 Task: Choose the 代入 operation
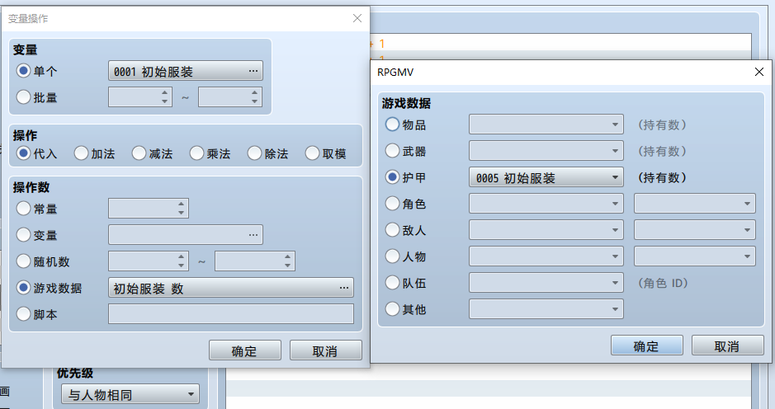[x=23, y=153]
